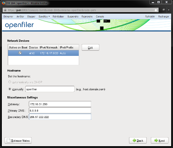Click Suspendre in the VM toolbar
173x148 pixels.
(73, 17)
